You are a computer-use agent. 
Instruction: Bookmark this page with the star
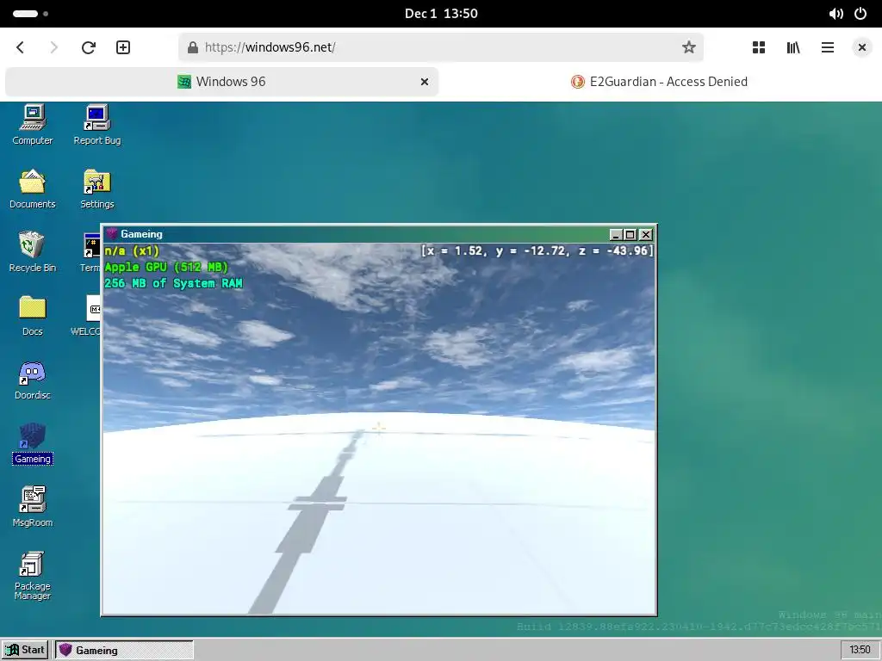pos(688,47)
